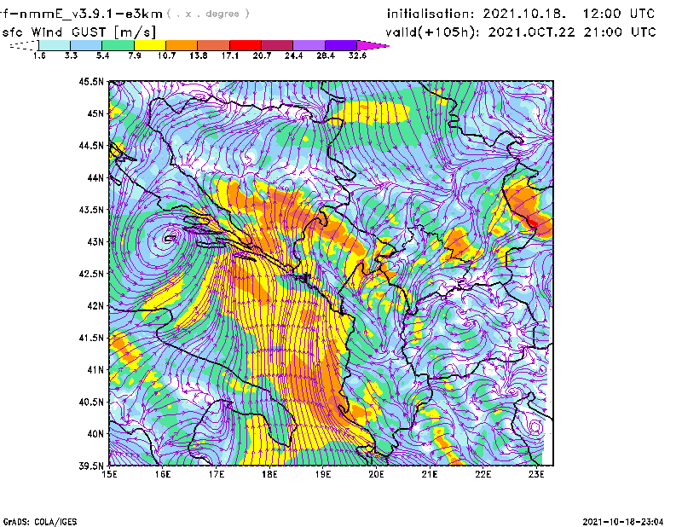This screenshot has height=527, width=682.
Task: Select the 42.5N latitude label
Action: (x=91, y=274)
